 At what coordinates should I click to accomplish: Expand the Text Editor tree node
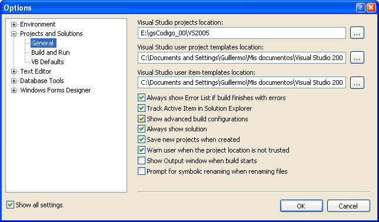pos(14,72)
